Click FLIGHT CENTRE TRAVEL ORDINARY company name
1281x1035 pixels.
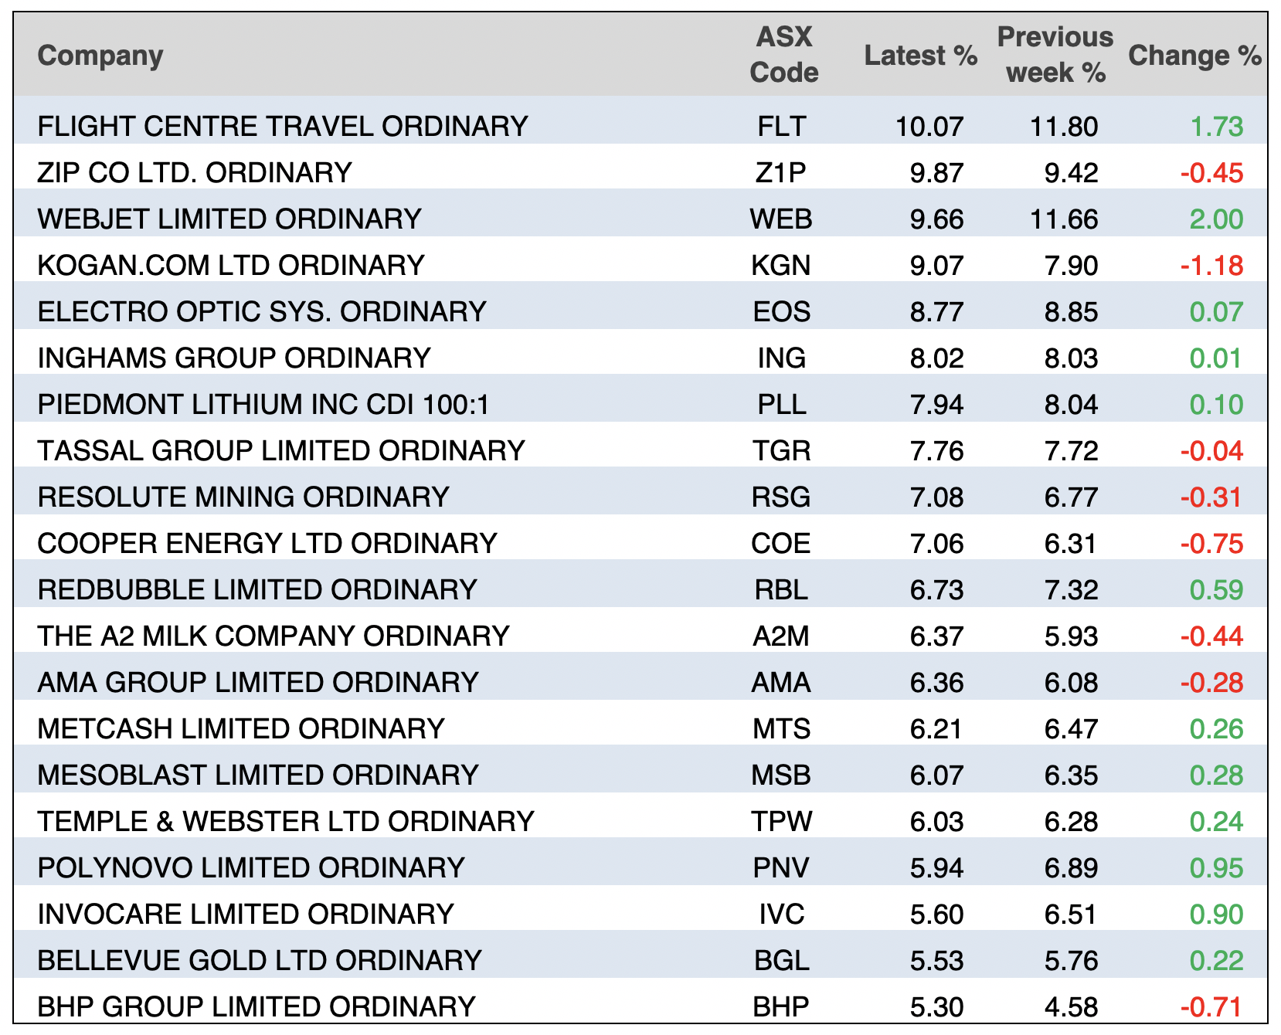pos(283,126)
